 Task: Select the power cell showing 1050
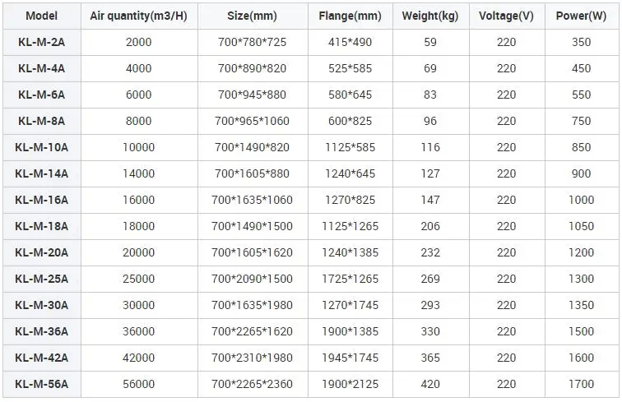[581, 226]
